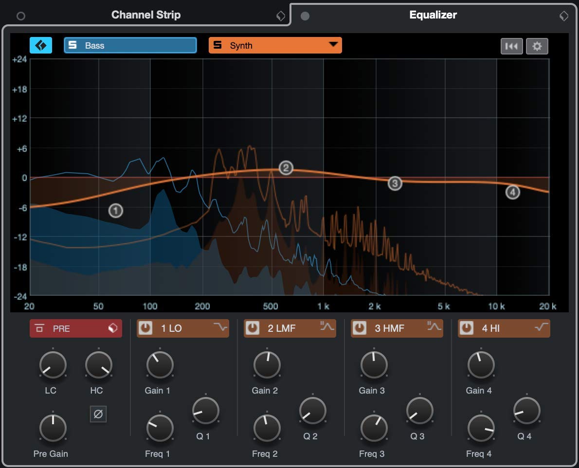The image size is (579, 468).
Task: Reset the equalizer settings
Action: pyautogui.click(x=512, y=46)
